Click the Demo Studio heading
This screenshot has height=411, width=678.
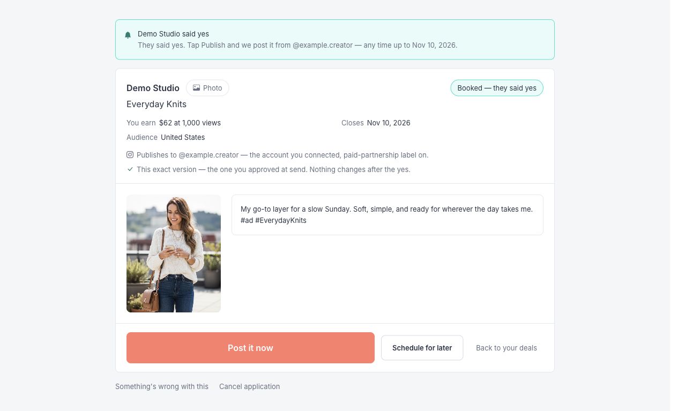pyautogui.click(x=153, y=88)
